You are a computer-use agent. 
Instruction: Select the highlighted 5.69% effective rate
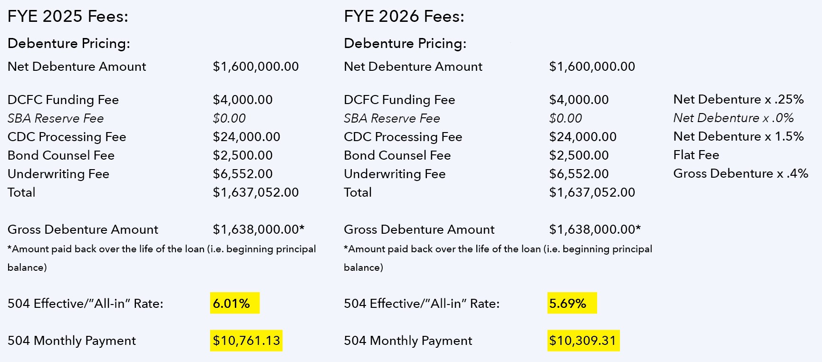(x=568, y=303)
